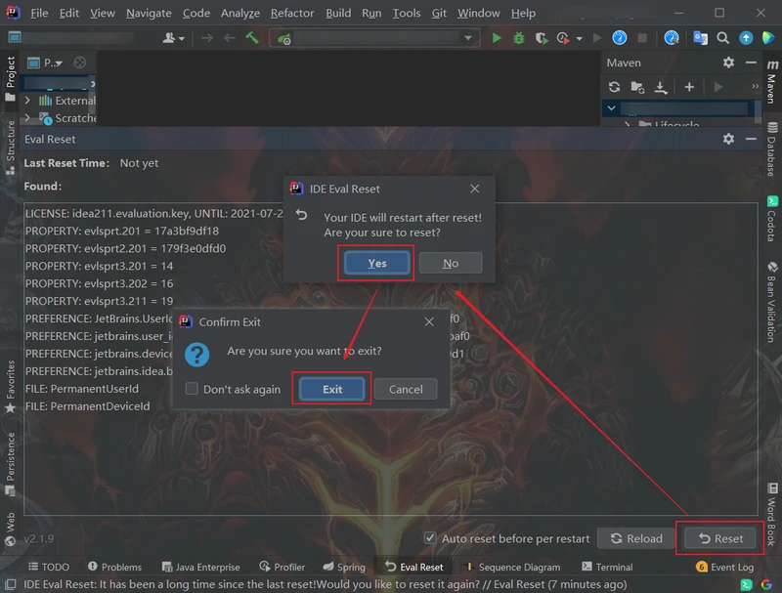Check the Don't ask again box
The image size is (782, 593).
click(192, 389)
